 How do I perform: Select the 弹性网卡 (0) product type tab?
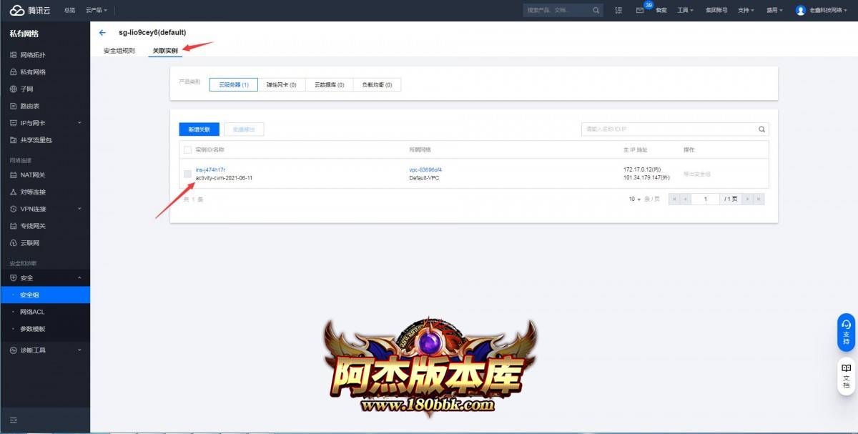(281, 84)
